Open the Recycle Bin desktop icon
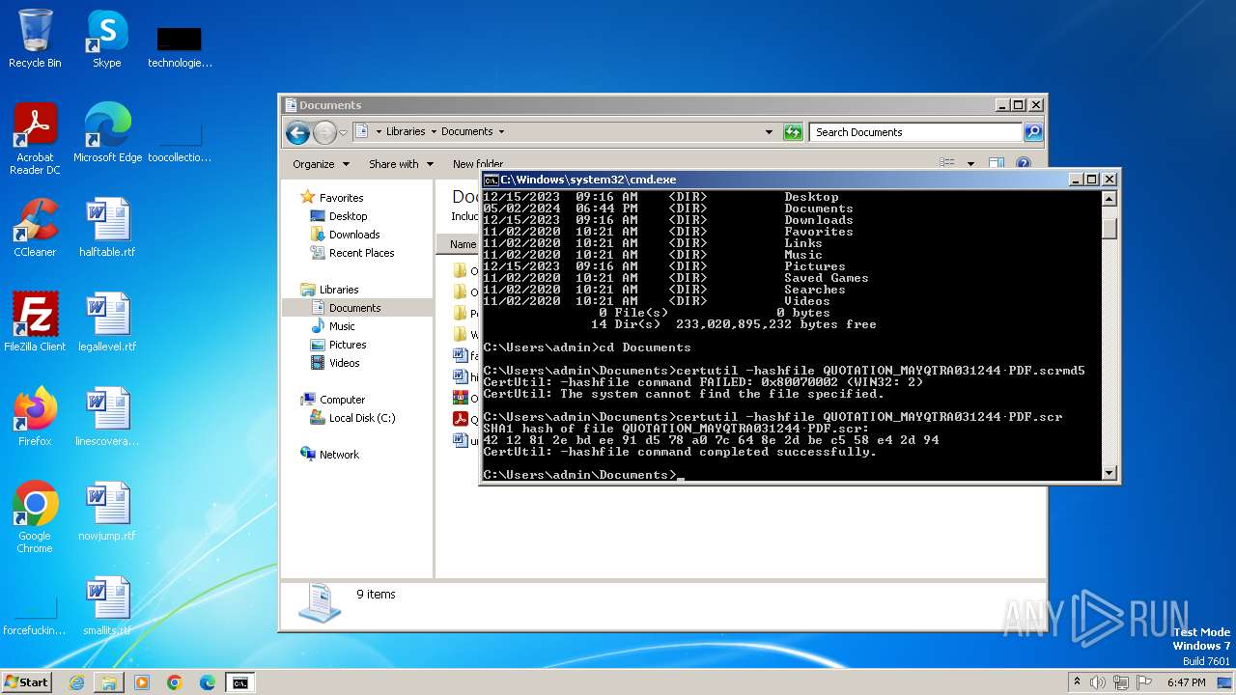The height and width of the screenshot is (695, 1236). click(x=35, y=40)
